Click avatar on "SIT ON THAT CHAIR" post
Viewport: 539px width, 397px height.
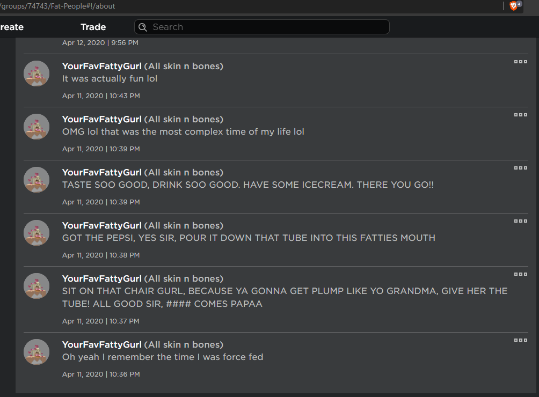37,286
